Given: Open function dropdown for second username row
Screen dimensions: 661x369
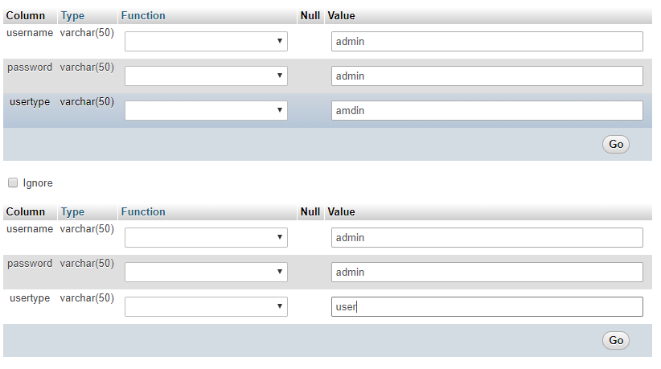Looking at the screenshot, I should click(206, 238).
